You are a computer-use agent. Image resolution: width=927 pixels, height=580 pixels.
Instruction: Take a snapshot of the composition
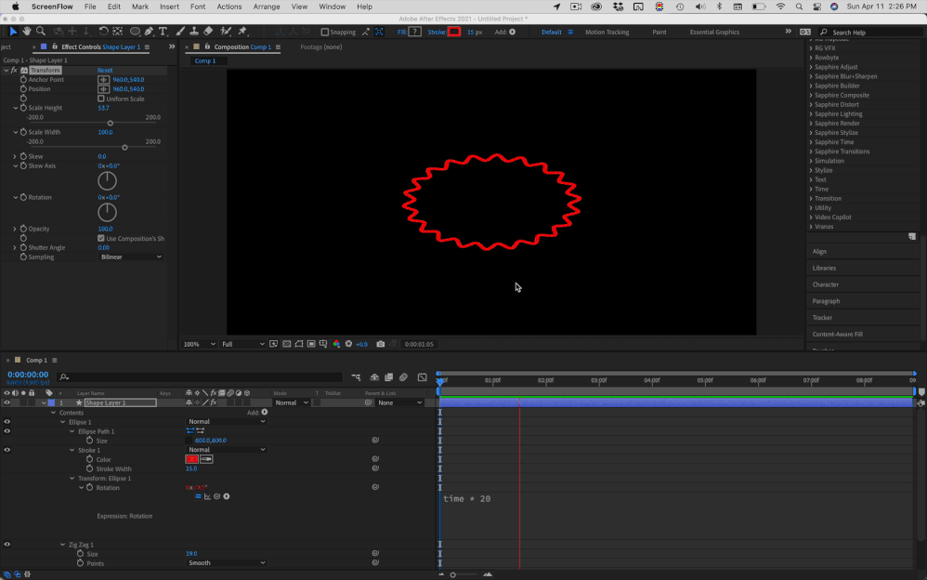click(x=380, y=344)
